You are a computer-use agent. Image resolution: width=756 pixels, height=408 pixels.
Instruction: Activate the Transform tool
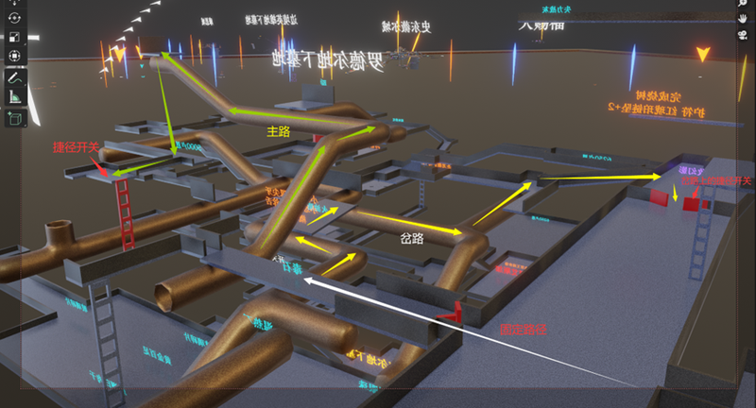coord(14,56)
